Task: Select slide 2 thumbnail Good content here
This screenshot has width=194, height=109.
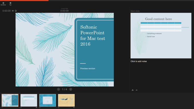Action: [x=29, y=100]
